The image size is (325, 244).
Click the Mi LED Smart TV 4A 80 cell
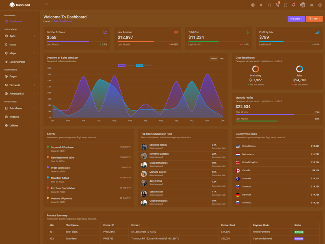[144, 232]
